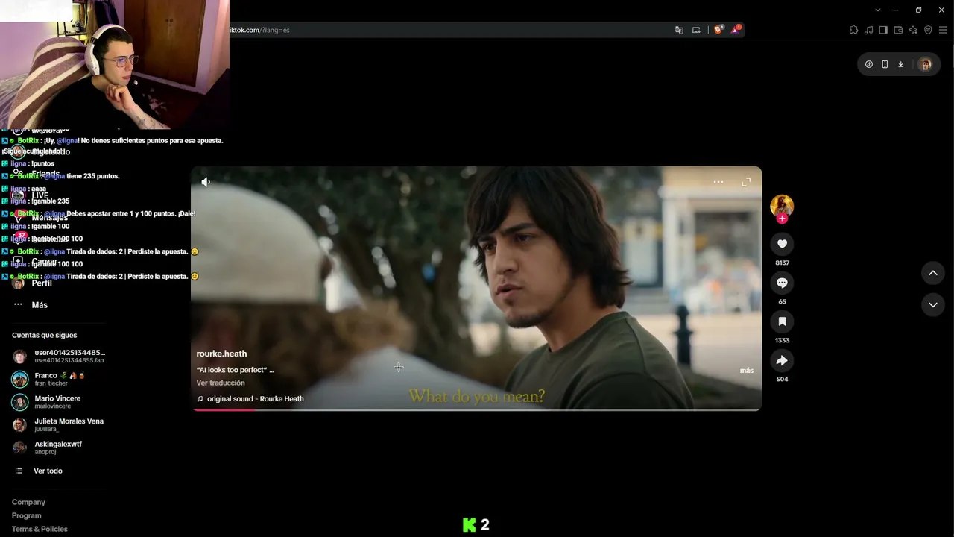Click Askingalexwtf's profile avatar
The height and width of the screenshot is (537, 954).
(20, 447)
